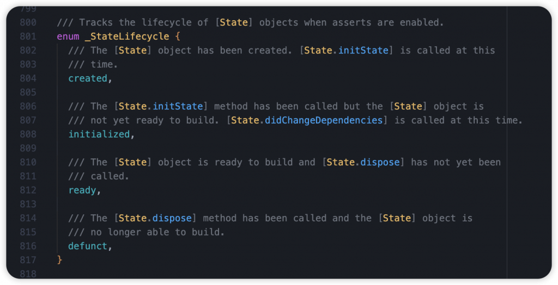Click the opening brace after _StateLifecycle
The width and height of the screenshot is (558, 285).
(x=178, y=36)
